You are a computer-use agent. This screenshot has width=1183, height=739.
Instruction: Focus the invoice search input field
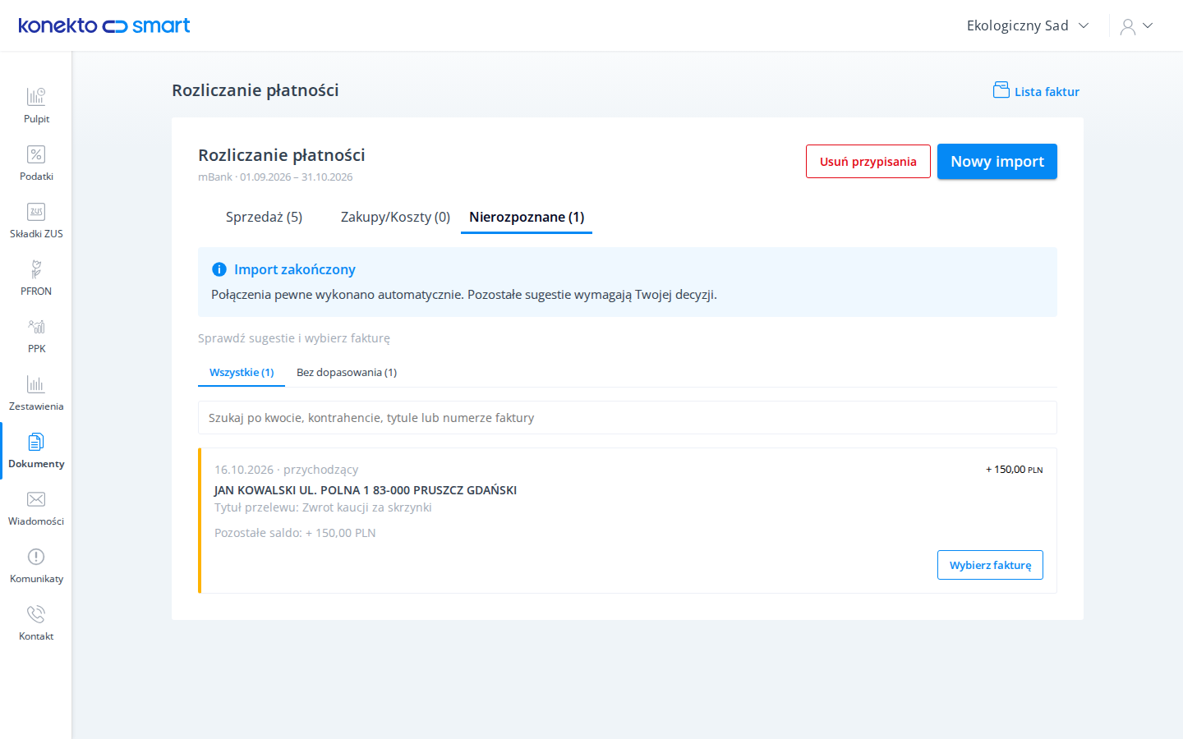pyautogui.click(x=628, y=418)
